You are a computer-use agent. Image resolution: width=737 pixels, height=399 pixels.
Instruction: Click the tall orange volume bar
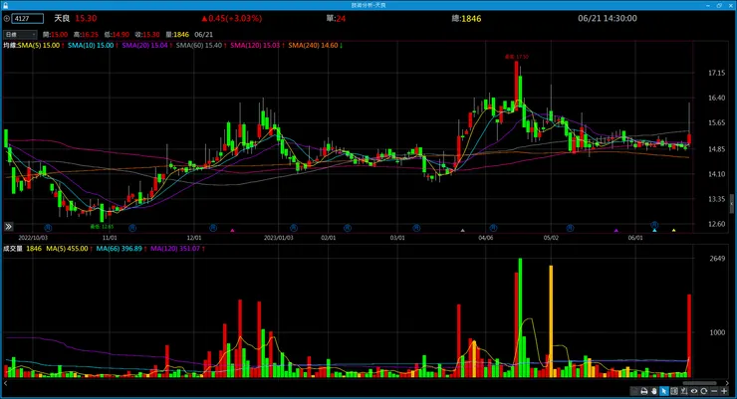[551, 321]
